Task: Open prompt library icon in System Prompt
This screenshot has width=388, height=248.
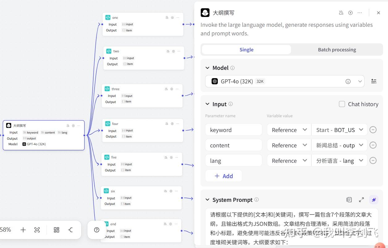Action: pyautogui.click(x=349, y=200)
